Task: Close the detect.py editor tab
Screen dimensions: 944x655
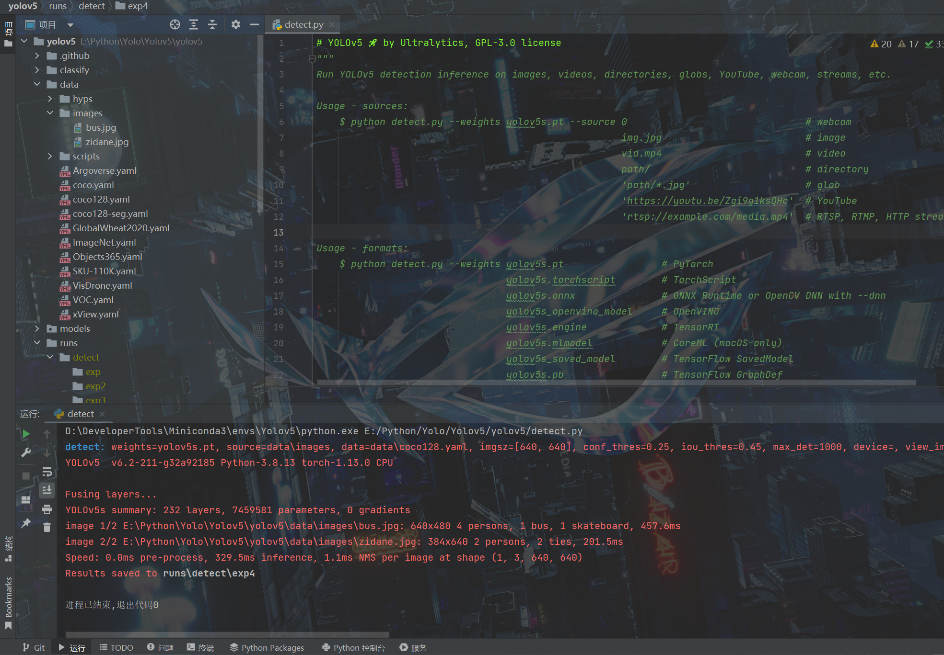Action: 331,24
